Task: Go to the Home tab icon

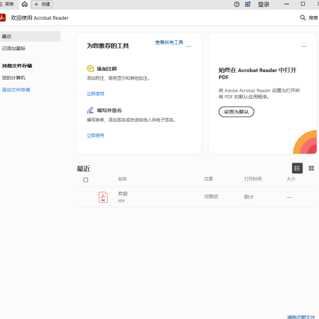Action: click(x=25, y=4)
